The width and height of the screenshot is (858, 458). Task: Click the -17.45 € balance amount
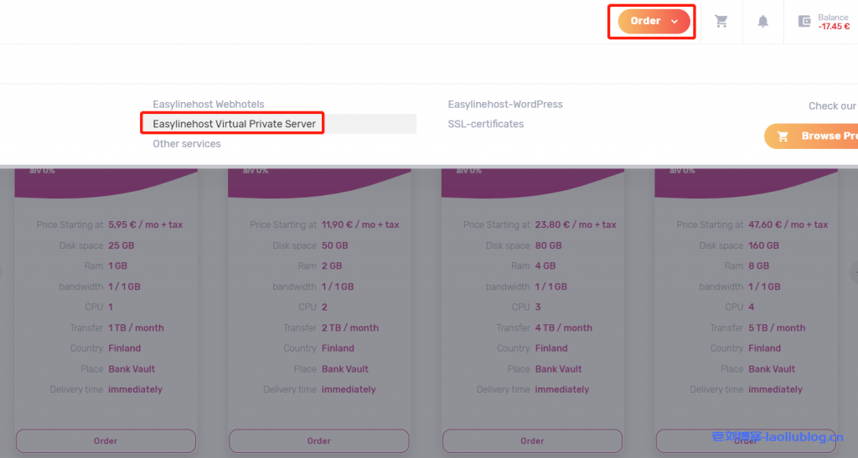coord(834,27)
